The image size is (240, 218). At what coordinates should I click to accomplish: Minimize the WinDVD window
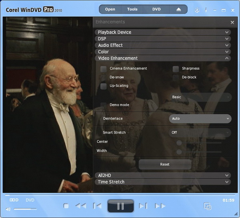pos(215,10)
